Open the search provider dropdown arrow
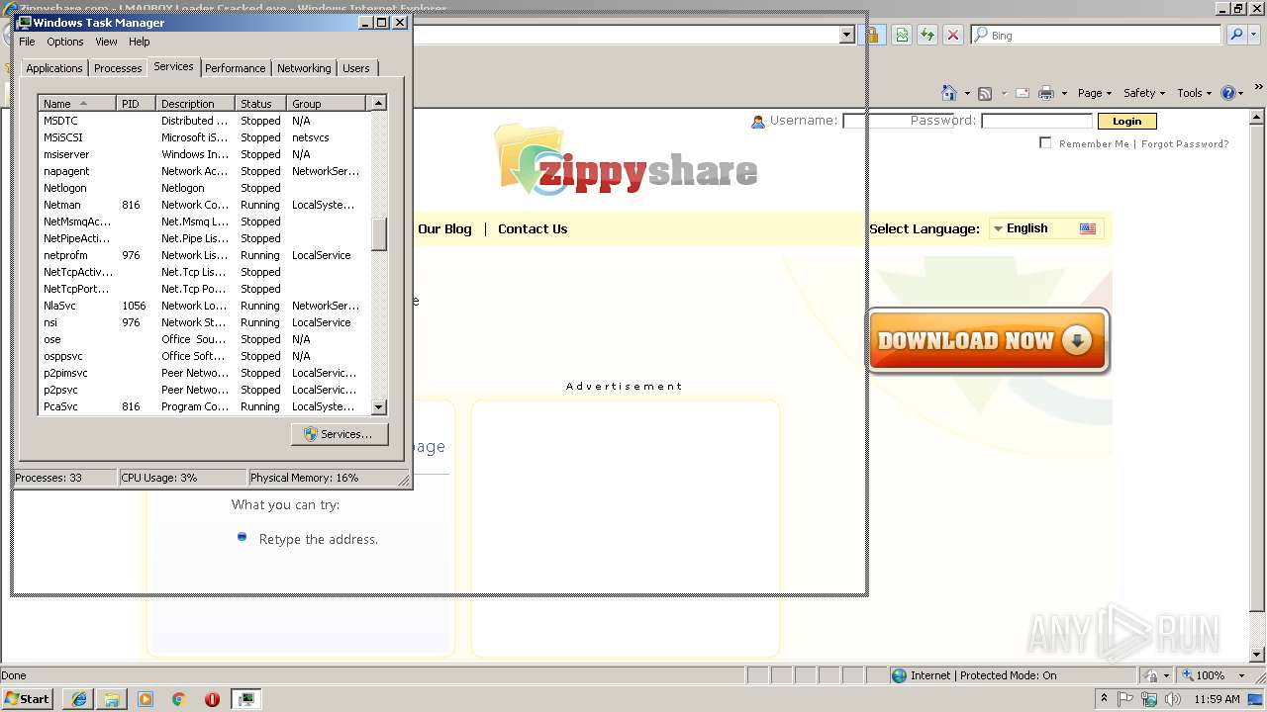Viewport: 1267px width, 712px height. tap(1254, 35)
